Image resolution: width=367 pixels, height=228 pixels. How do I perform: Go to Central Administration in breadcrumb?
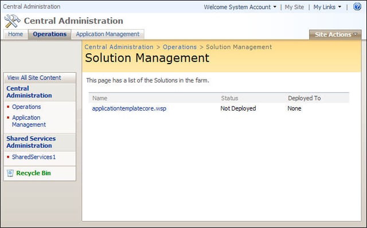point(119,47)
